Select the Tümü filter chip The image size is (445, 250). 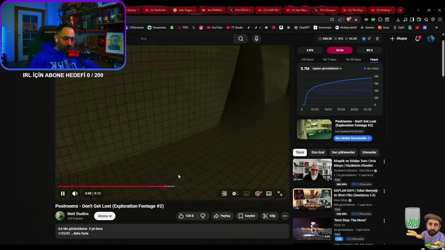(x=300, y=152)
